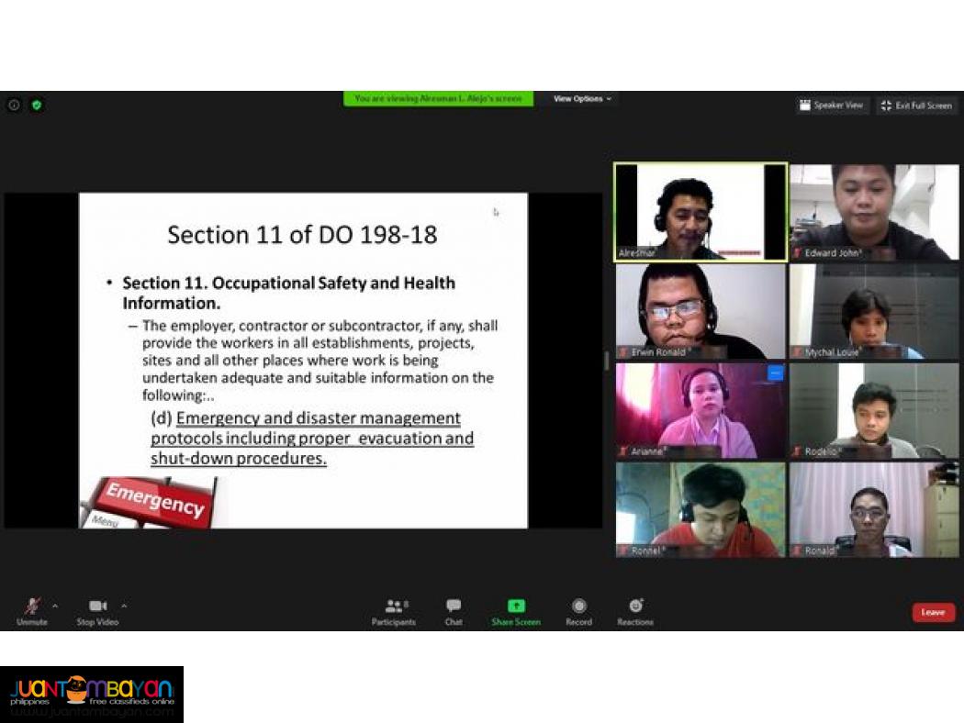Screen dimensions: 964x723
Task: Expand video options arrow beside Stop Video
Action: [124, 606]
